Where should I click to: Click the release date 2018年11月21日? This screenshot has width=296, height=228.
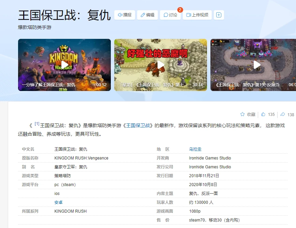204,176
